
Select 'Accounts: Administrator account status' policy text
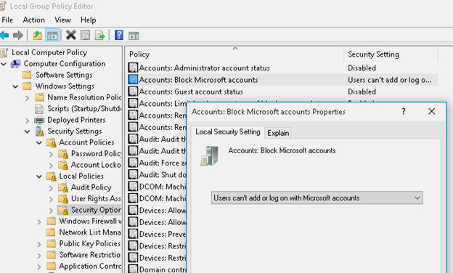point(204,68)
